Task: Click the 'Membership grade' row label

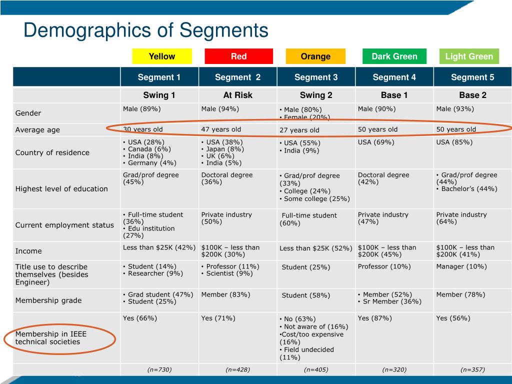Action: (48, 300)
